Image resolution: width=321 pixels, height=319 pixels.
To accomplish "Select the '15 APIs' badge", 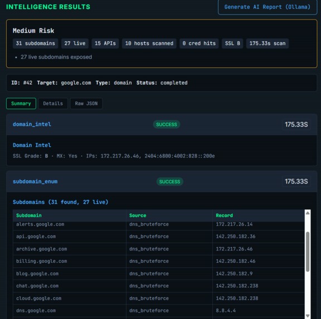I will click(105, 43).
